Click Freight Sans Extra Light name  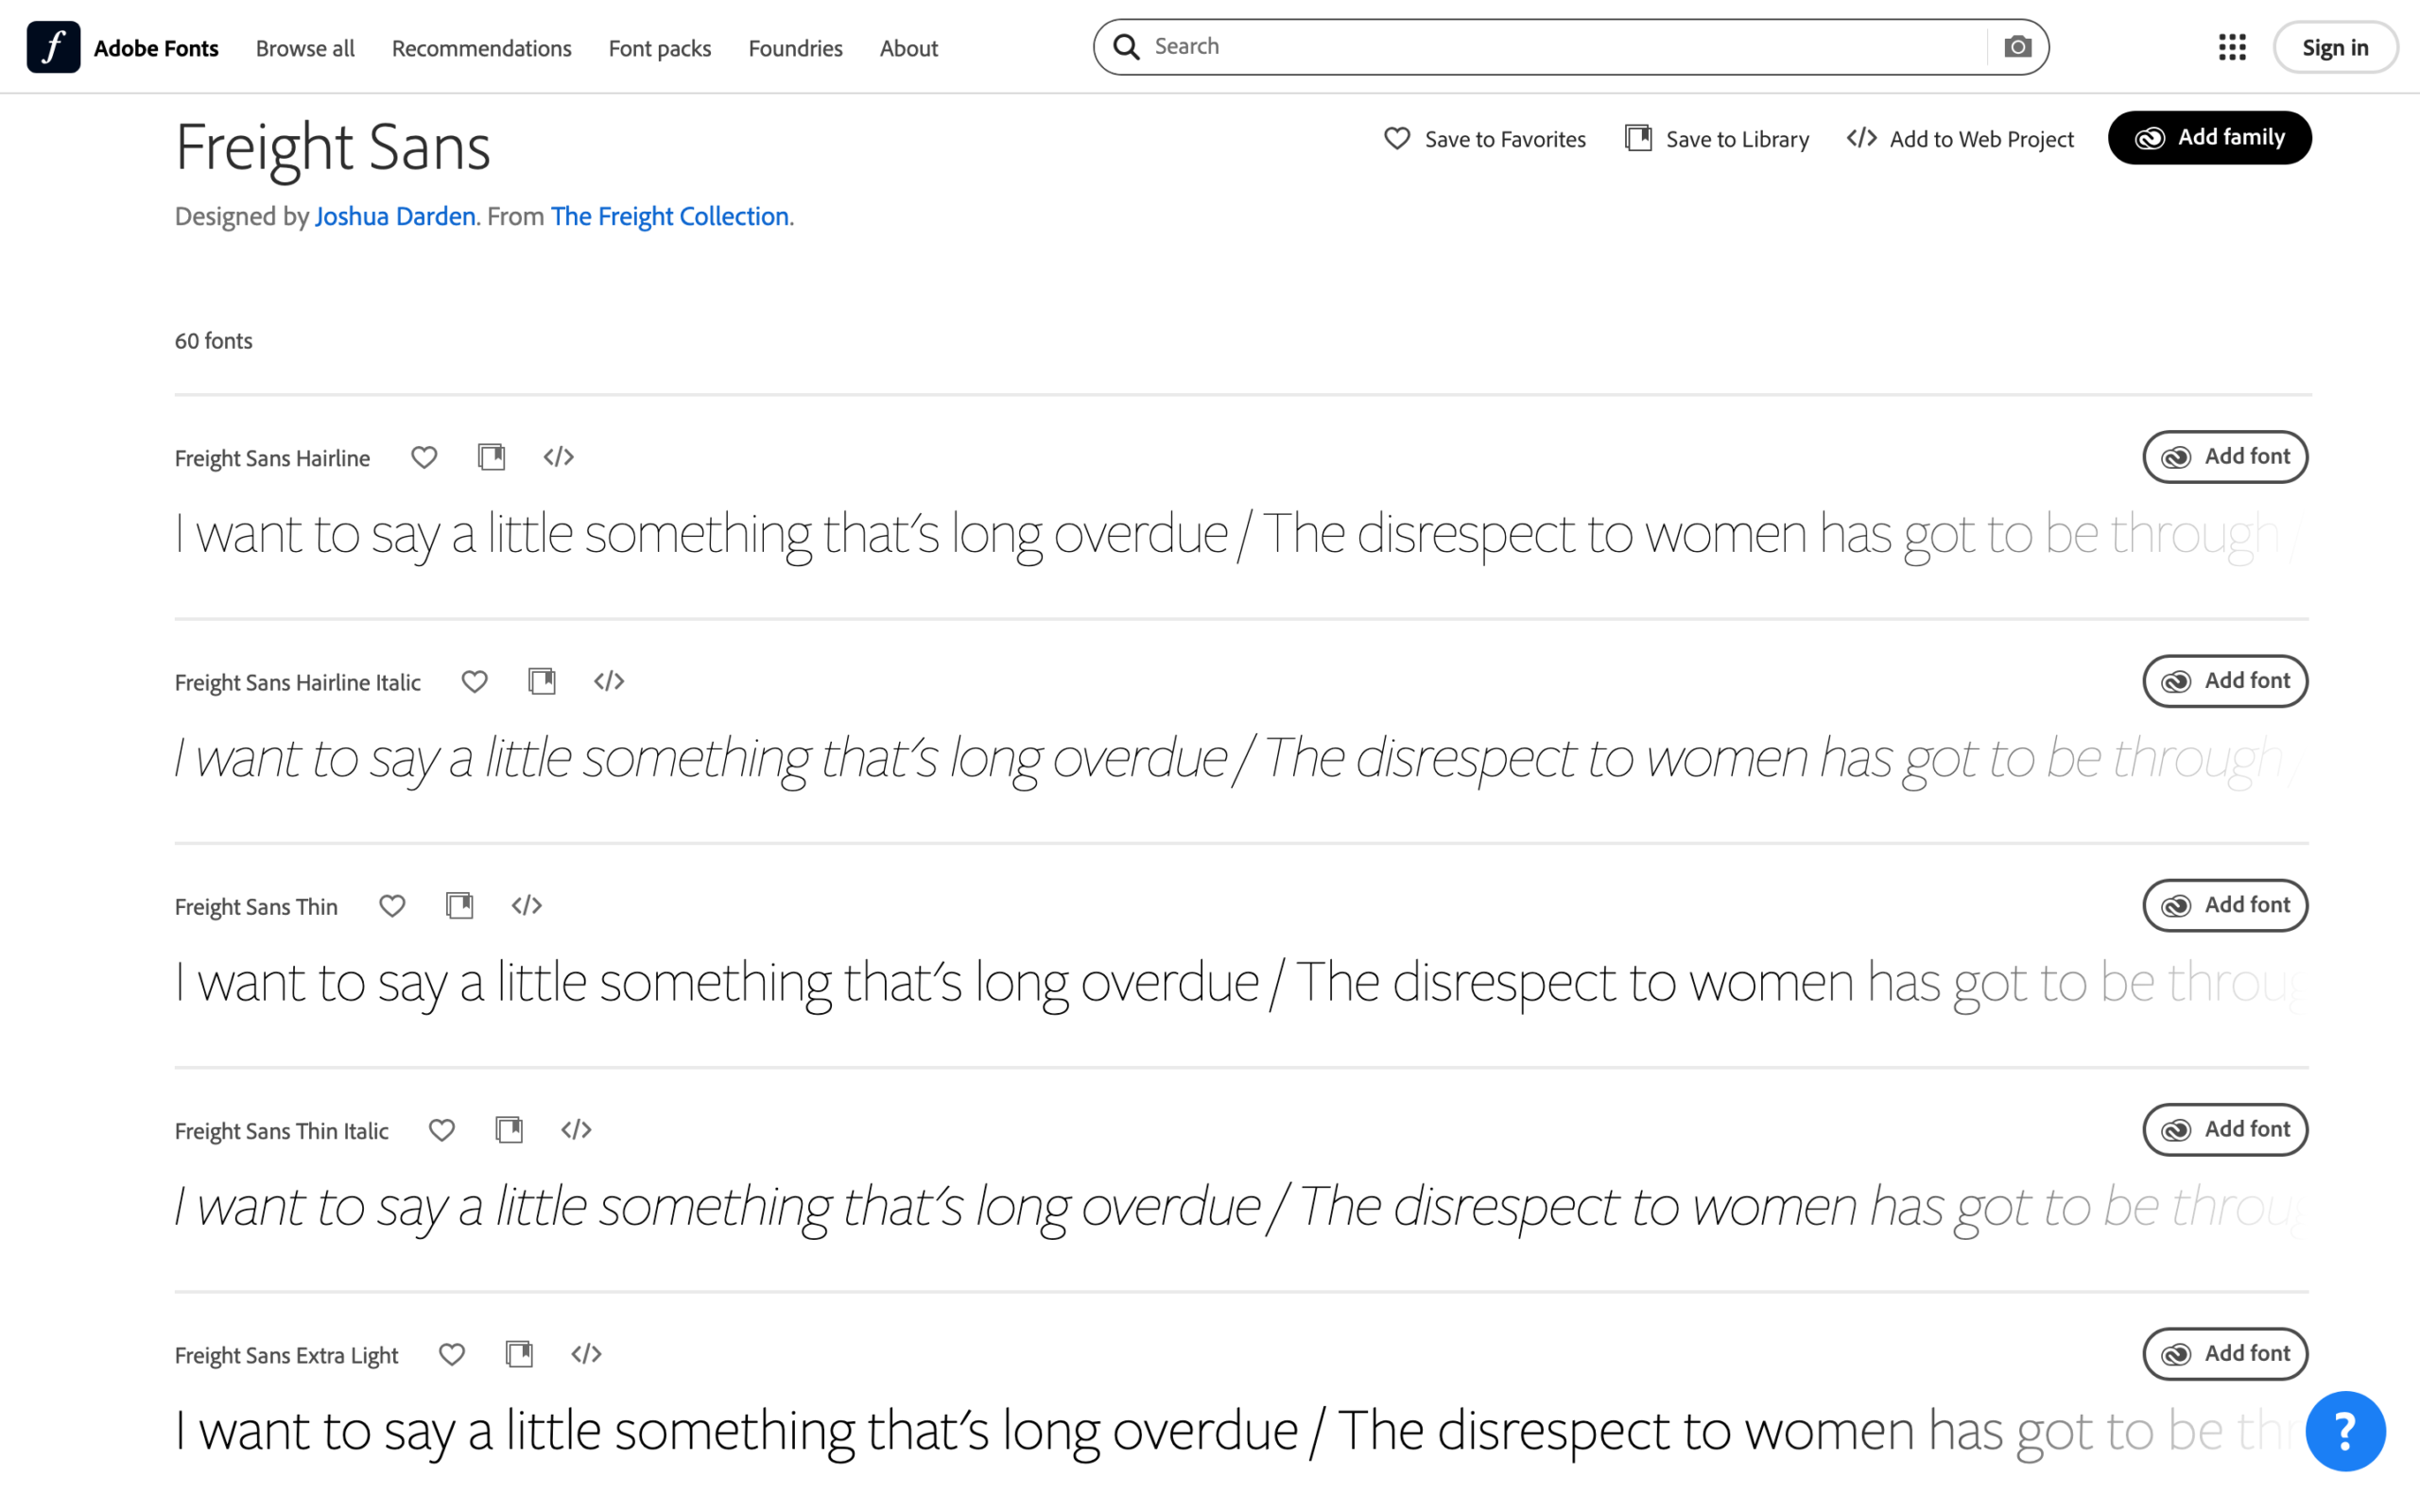tap(286, 1355)
